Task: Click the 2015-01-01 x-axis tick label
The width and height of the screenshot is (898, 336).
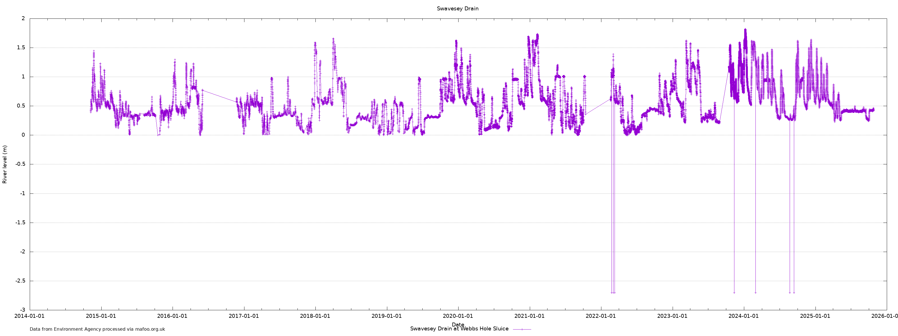Action: pos(101,316)
